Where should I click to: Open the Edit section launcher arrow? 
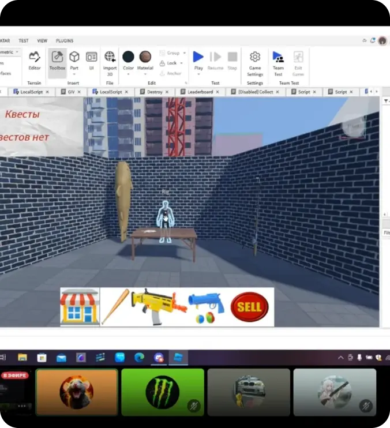pyautogui.click(x=186, y=82)
